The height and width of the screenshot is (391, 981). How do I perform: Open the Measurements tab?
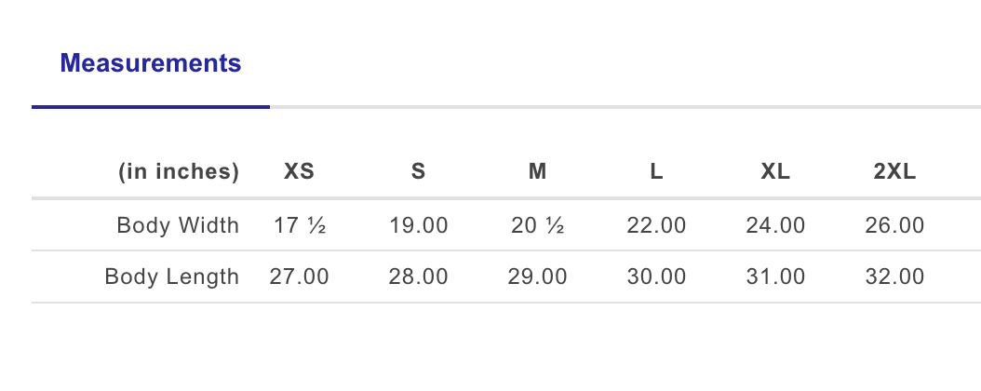(x=151, y=64)
